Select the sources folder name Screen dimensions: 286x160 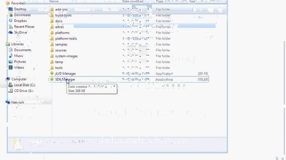tap(61, 50)
